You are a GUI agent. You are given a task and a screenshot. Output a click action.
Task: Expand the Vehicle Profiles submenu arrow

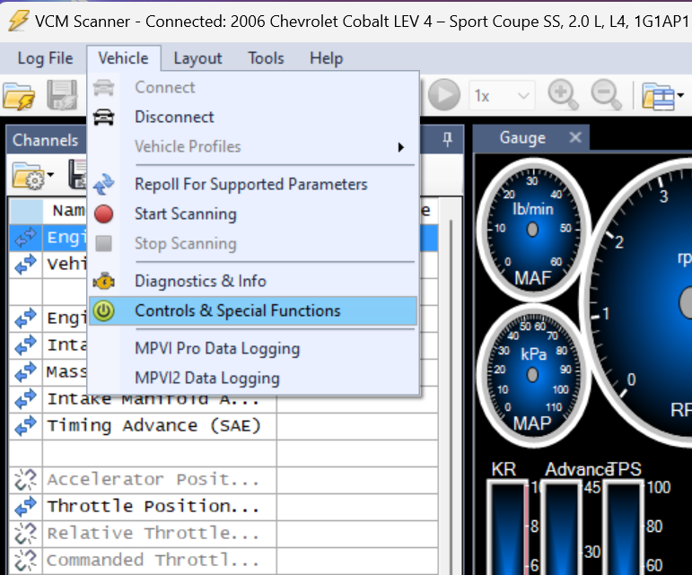tap(400, 147)
